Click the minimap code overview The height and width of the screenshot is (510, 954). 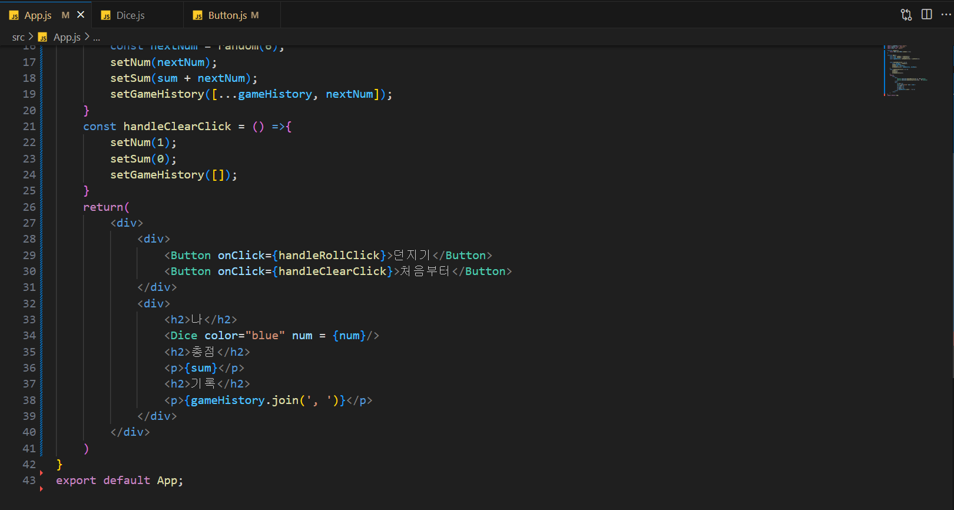click(907, 71)
